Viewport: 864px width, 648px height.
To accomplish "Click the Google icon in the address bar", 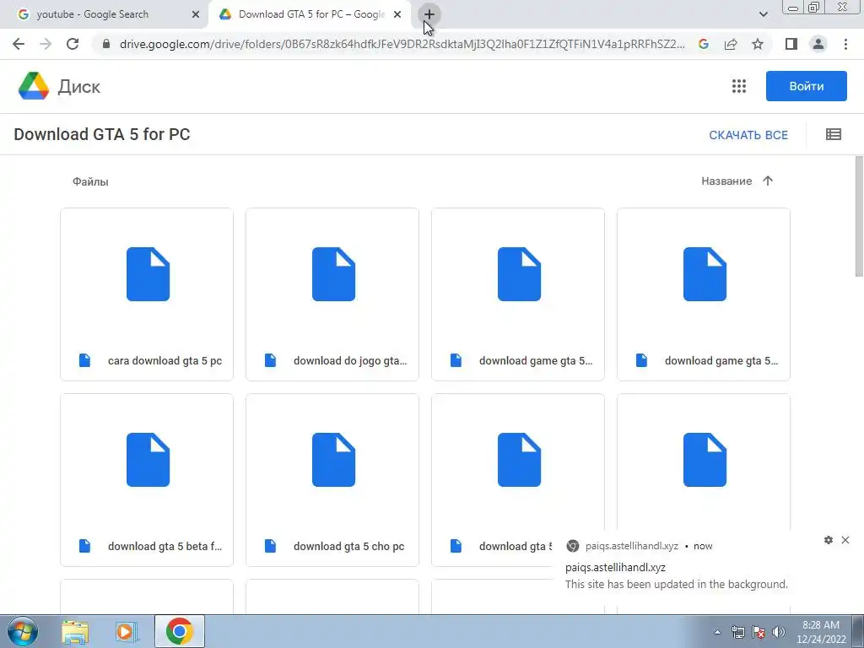I will pos(704,44).
